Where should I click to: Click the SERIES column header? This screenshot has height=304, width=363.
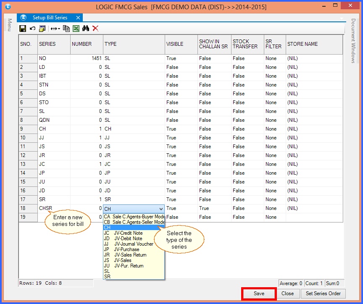(54, 44)
